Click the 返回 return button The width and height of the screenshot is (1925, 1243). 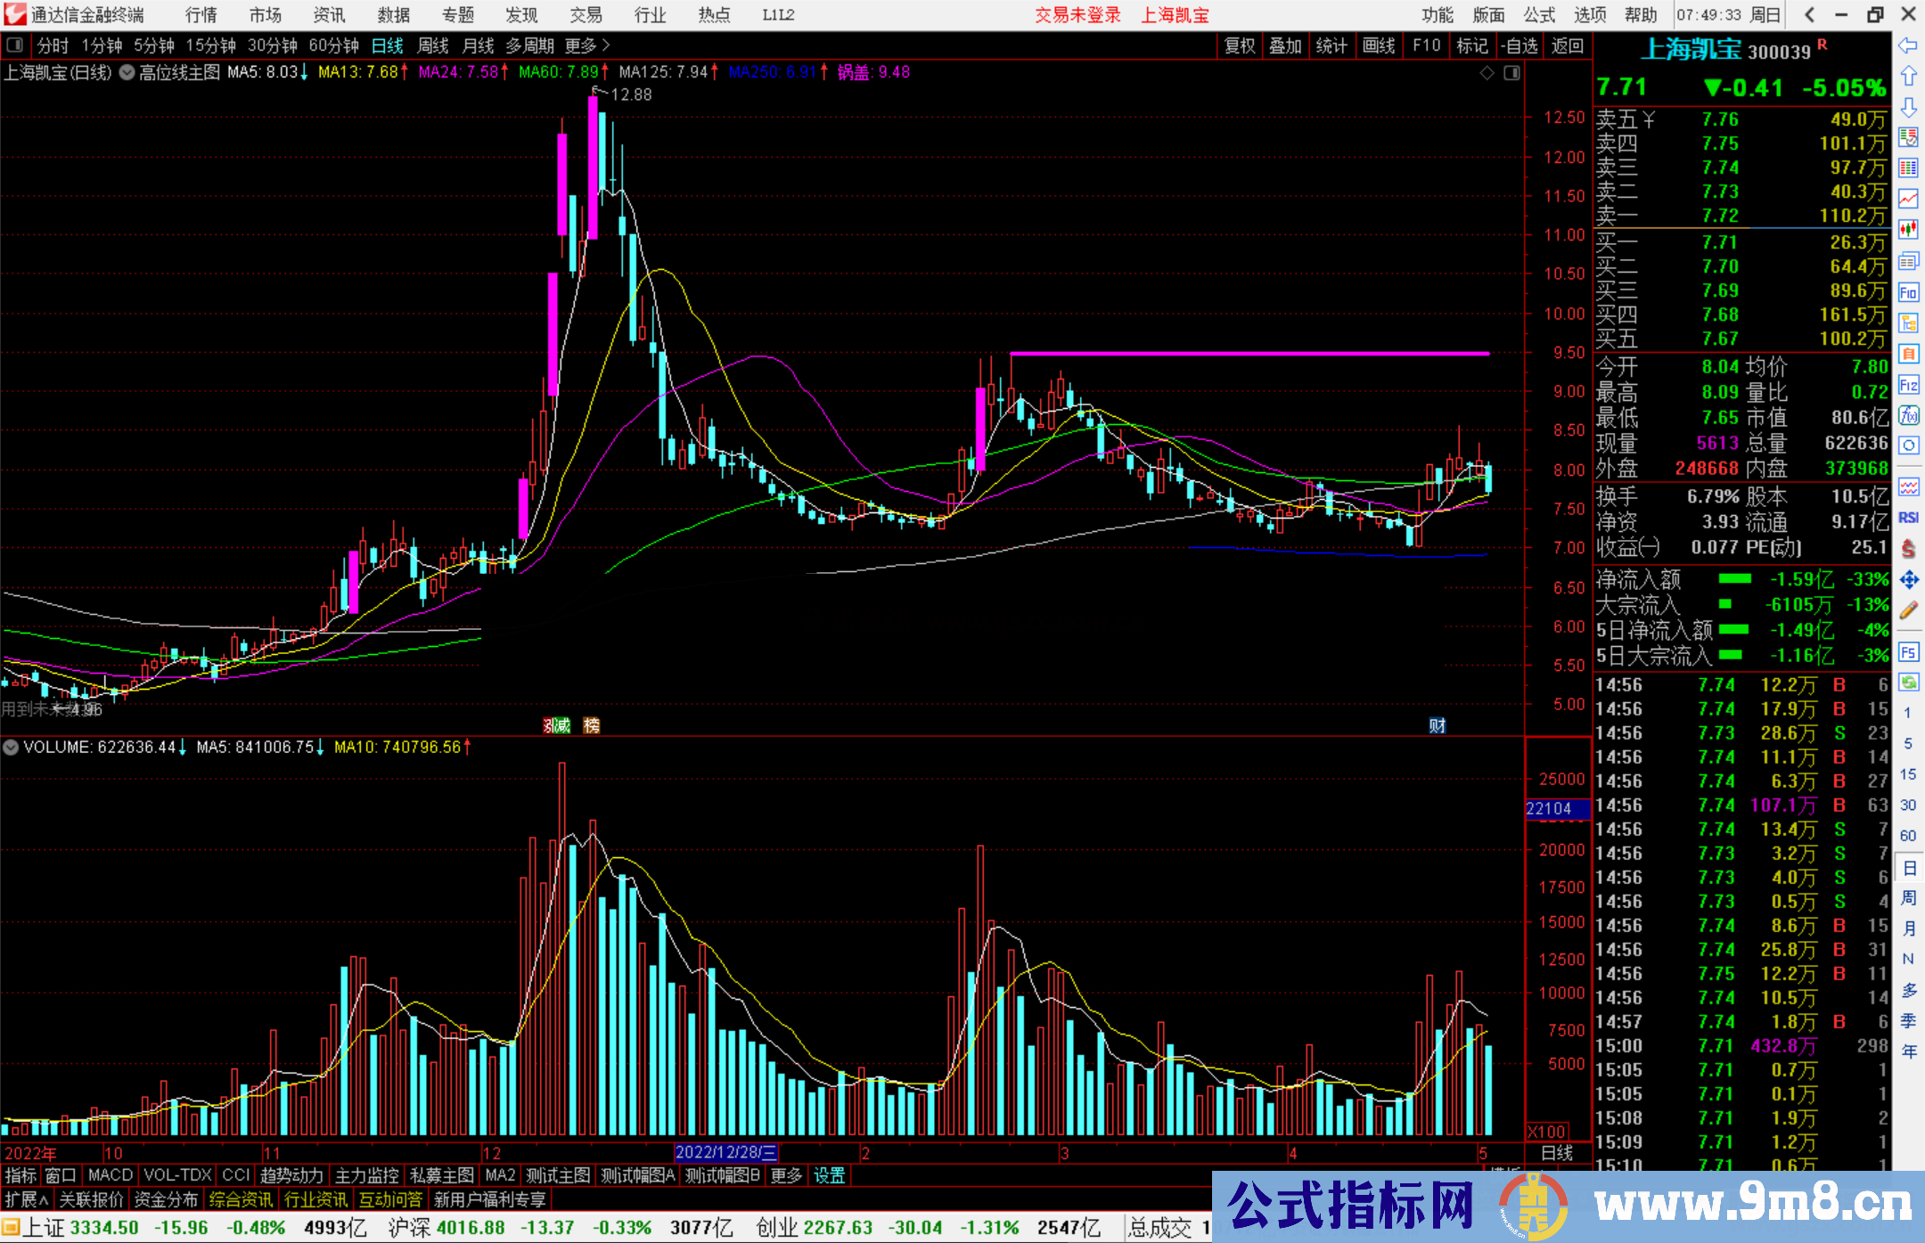[1568, 45]
